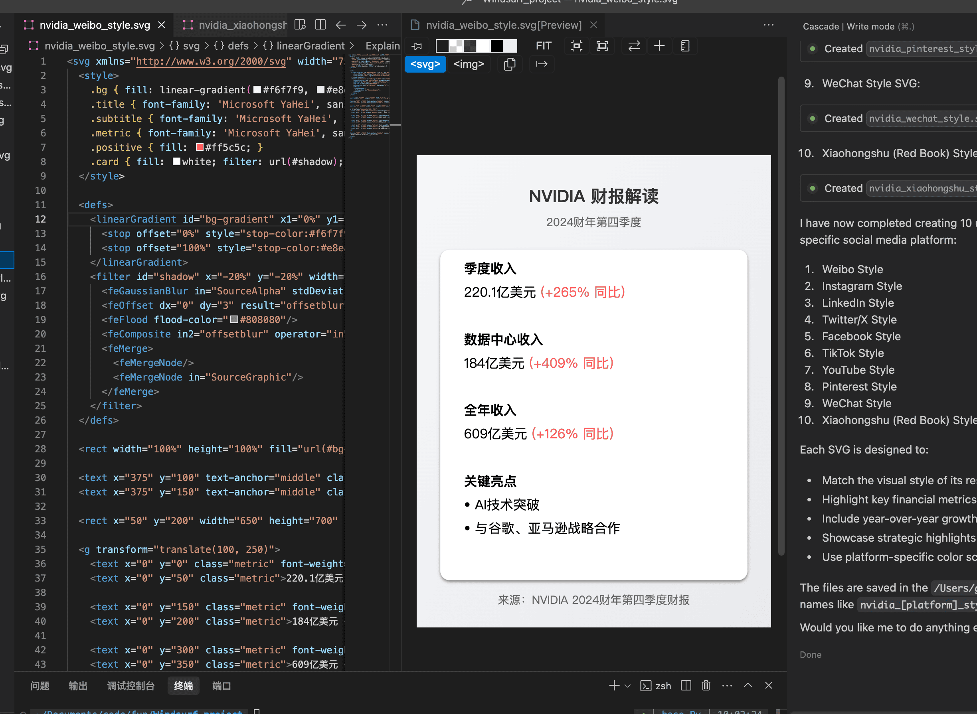Pick the pure white preview background swatch
The image size is (977, 714).
click(x=483, y=46)
